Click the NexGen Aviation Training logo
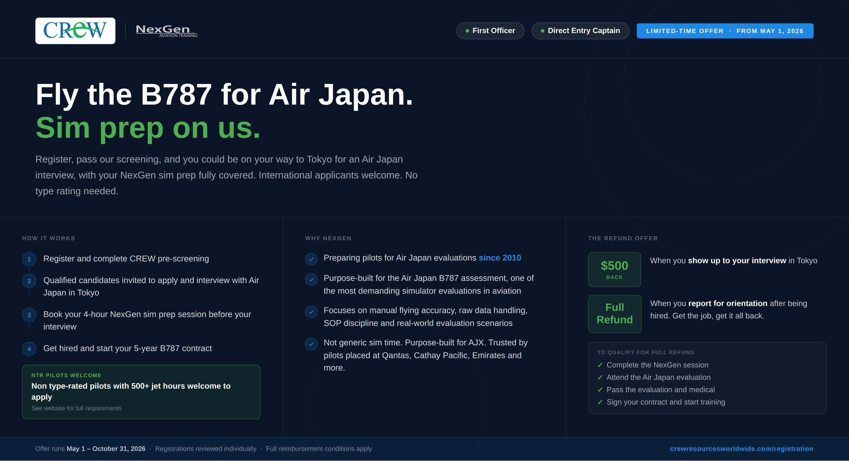849x461 pixels. coord(166,31)
